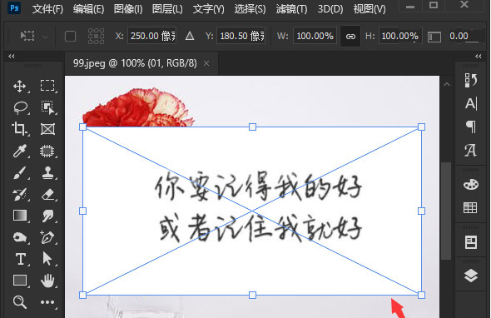The height and width of the screenshot is (318, 491).
Task: Edit the W width percentage field
Action: (x=315, y=36)
